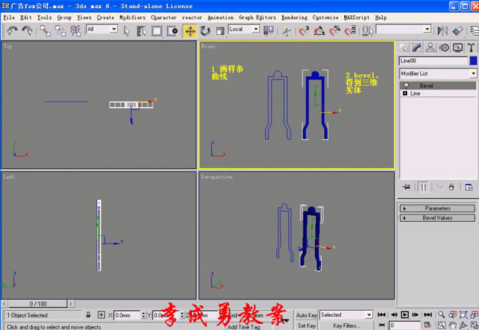Click the time slider right arrow
This screenshot has height=330, width=479.
(71, 304)
